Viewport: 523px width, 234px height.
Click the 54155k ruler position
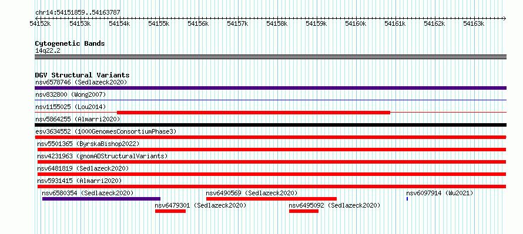[x=159, y=23]
